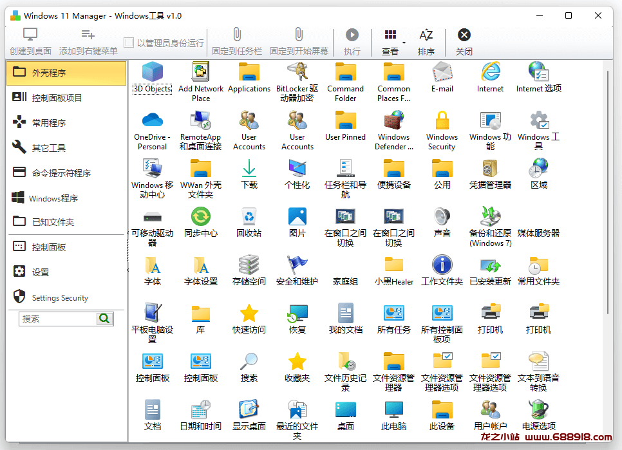Focus the 搜索 search input field

click(x=57, y=319)
